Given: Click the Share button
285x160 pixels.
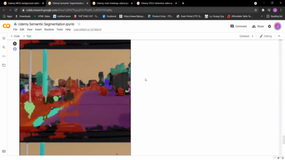Looking at the screenshot, I should pos(258,26).
